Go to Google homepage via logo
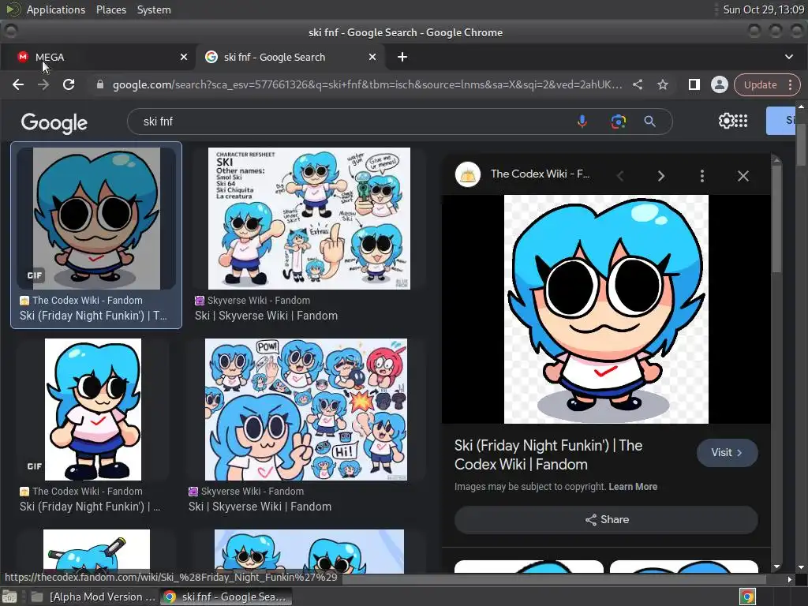The height and width of the screenshot is (606, 808). [54, 122]
